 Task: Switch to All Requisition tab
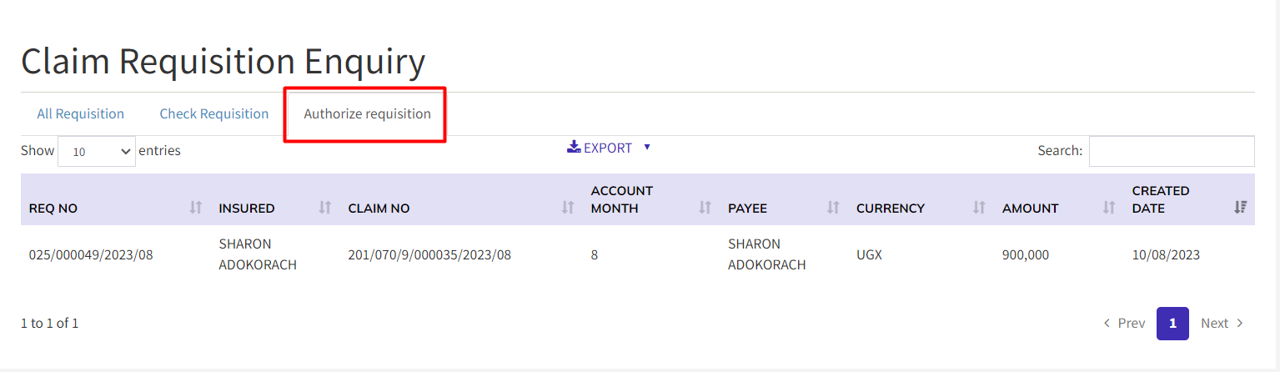click(x=80, y=113)
